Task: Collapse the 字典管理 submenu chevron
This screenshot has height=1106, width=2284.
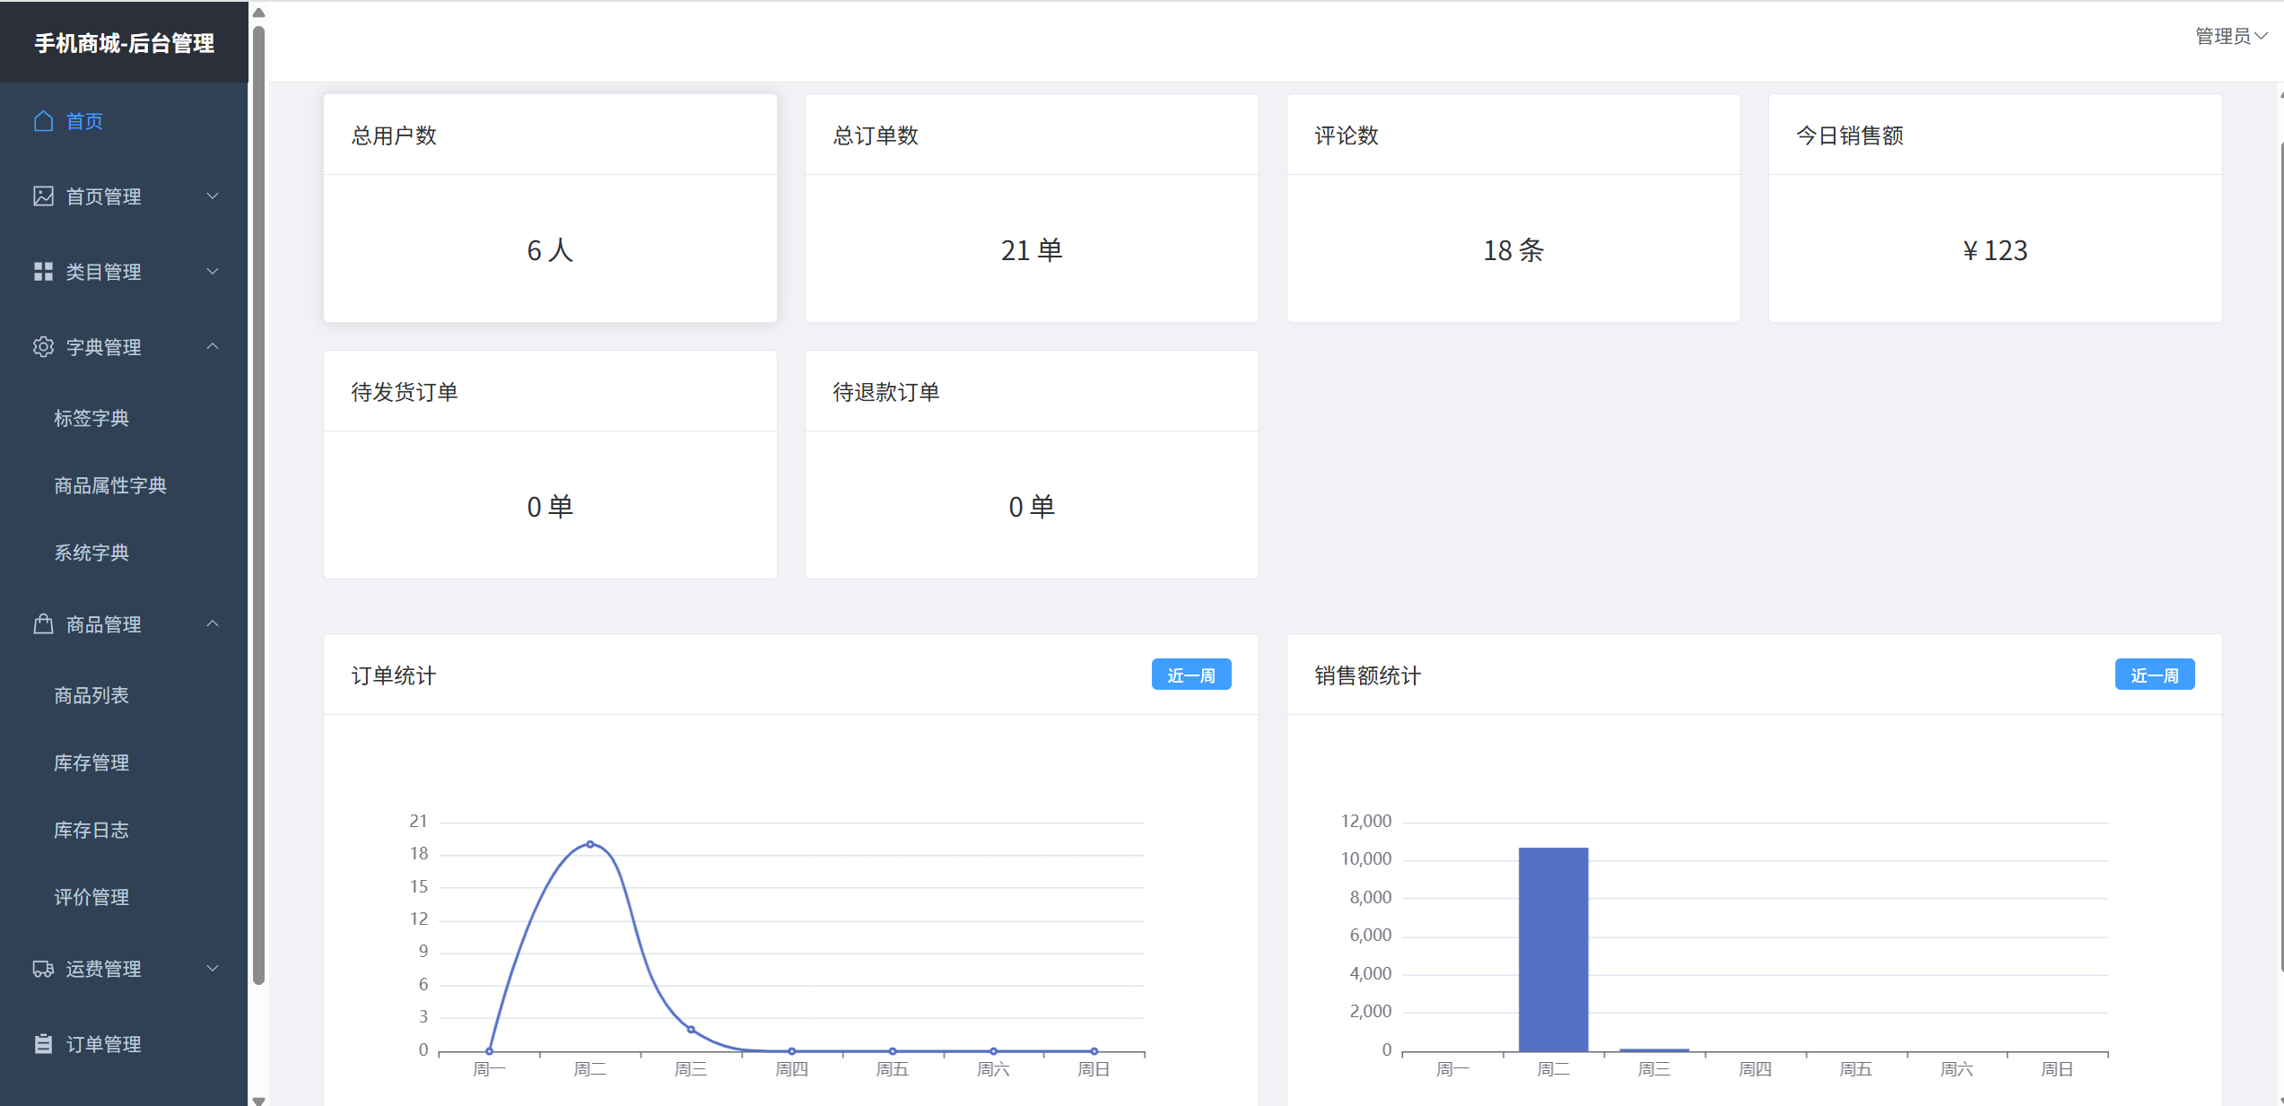Action: coord(213,347)
